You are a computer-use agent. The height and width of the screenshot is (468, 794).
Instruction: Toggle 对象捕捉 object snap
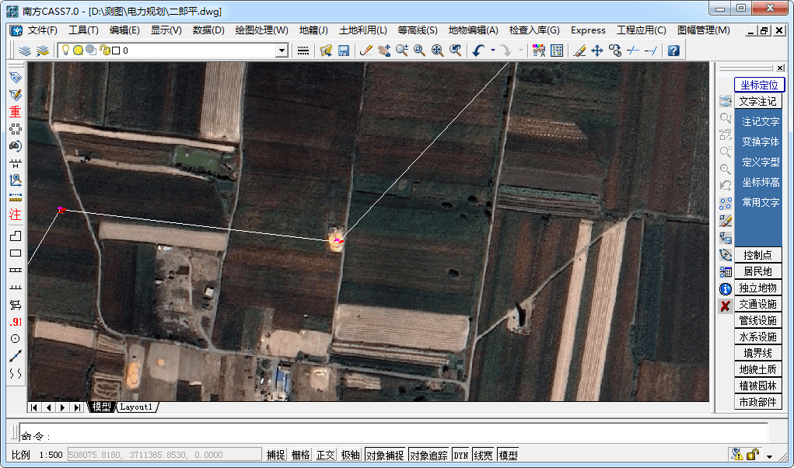click(x=385, y=455)
